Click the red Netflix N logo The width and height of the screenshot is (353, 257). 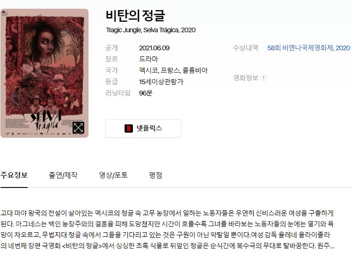point(129,128)
